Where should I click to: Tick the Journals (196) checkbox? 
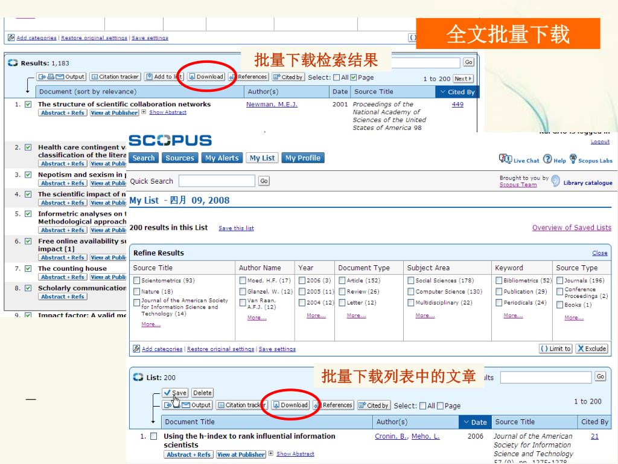(x=559, y=280)
